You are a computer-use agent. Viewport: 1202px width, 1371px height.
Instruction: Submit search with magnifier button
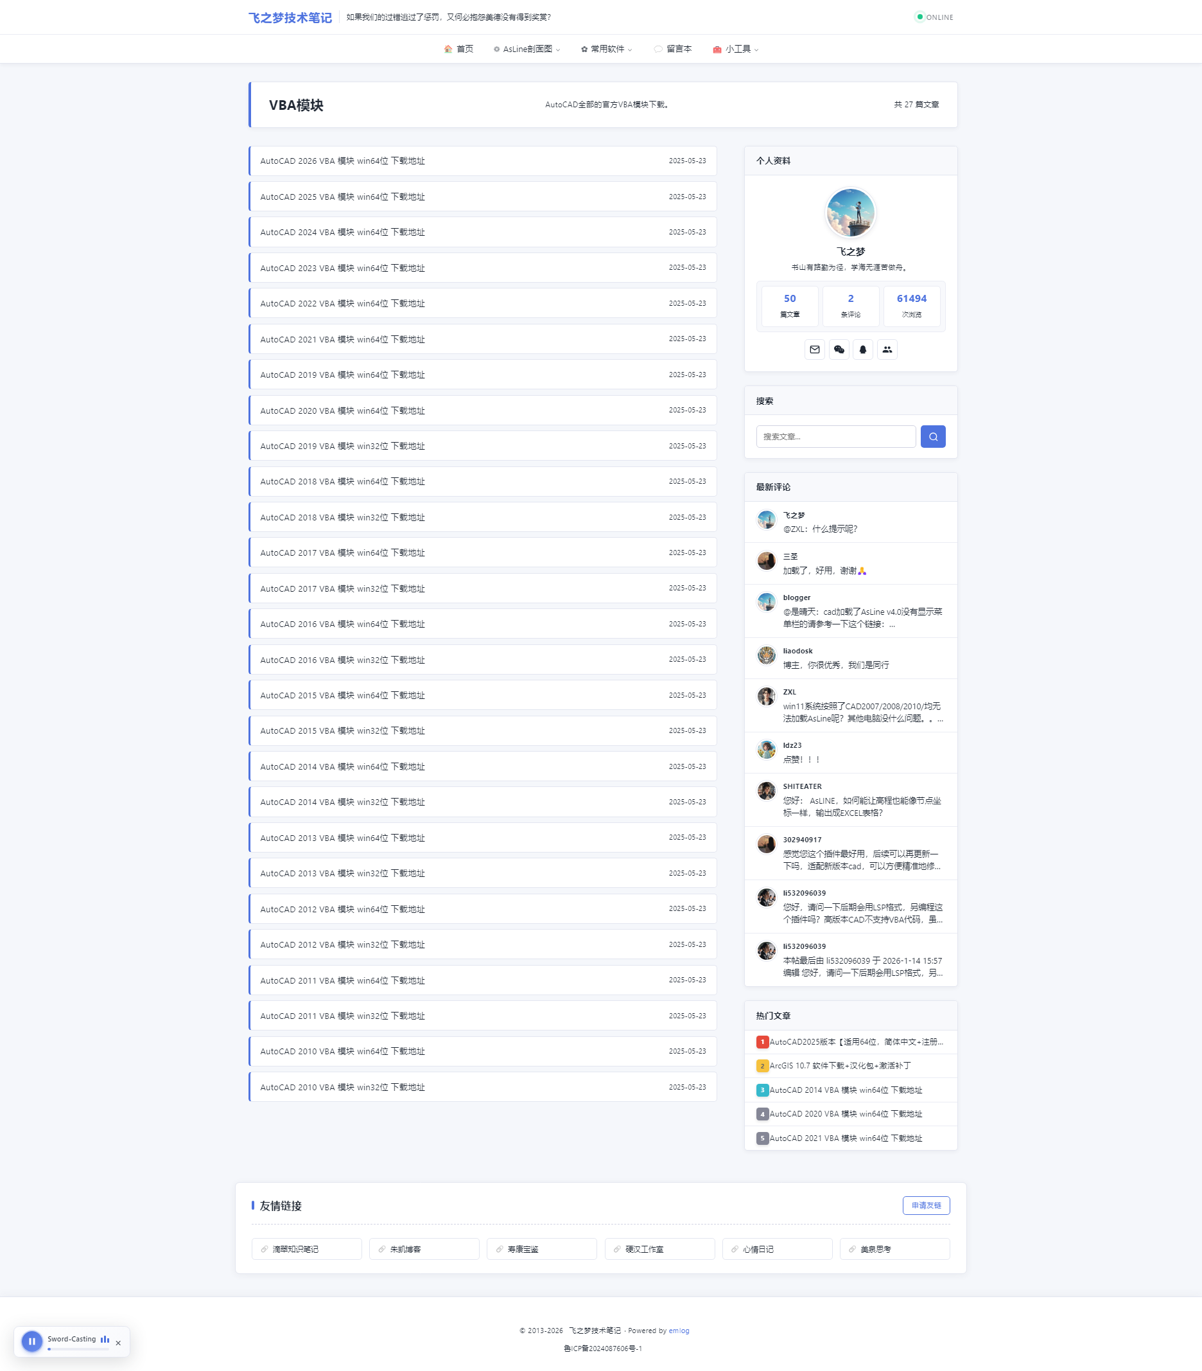(932, 437)
